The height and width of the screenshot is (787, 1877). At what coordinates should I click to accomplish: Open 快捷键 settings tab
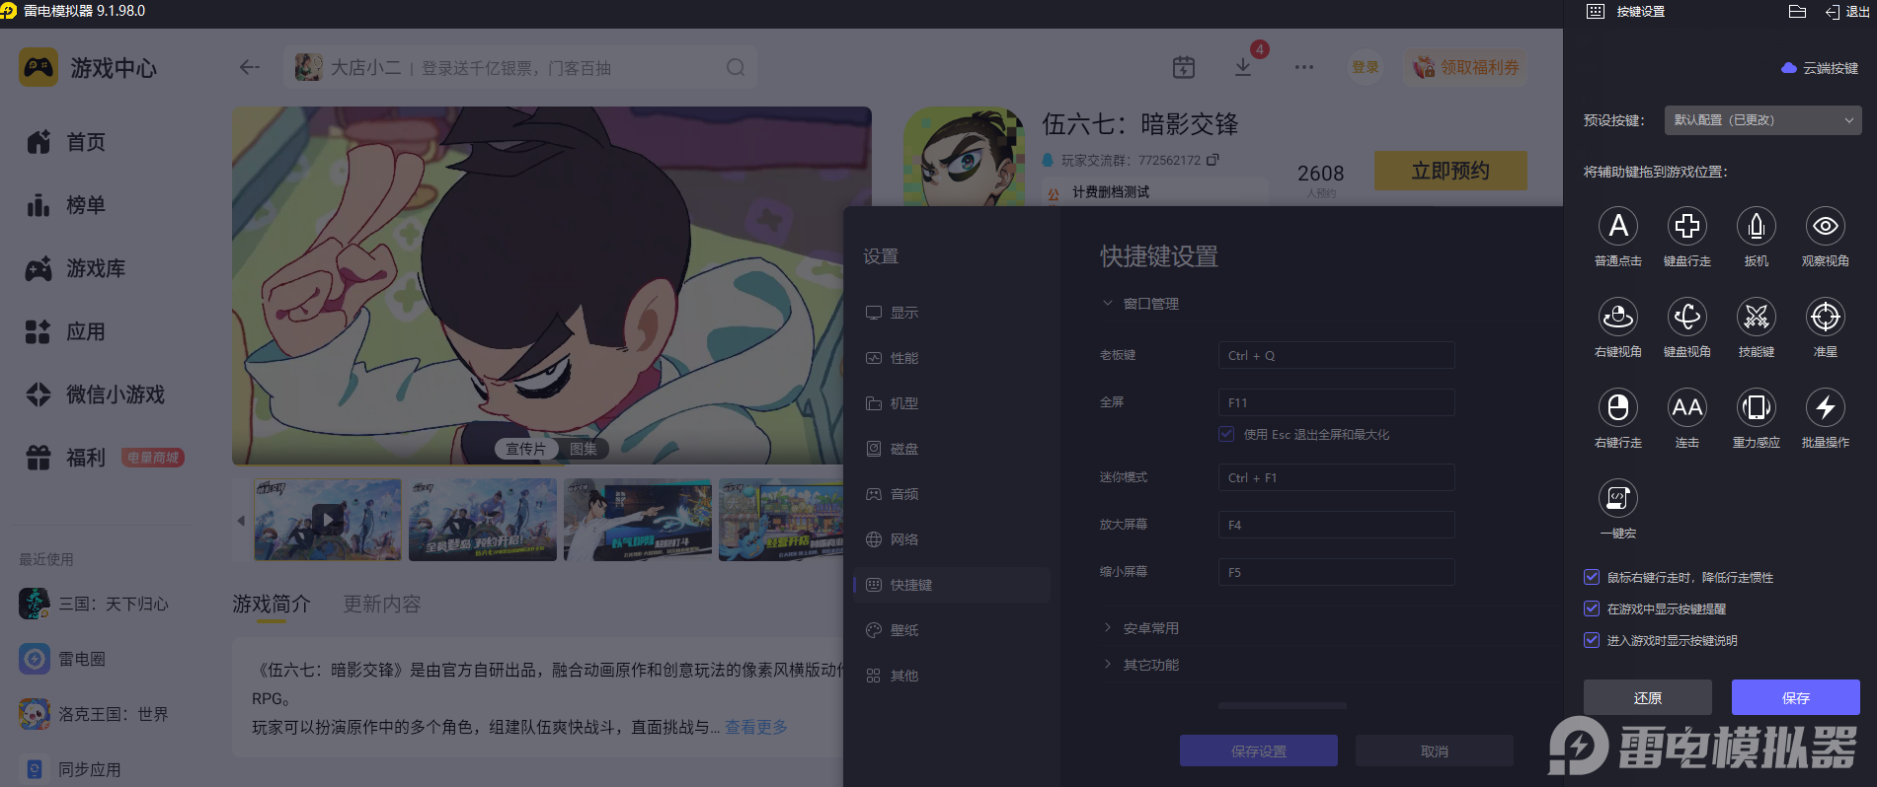click(952, 585)
